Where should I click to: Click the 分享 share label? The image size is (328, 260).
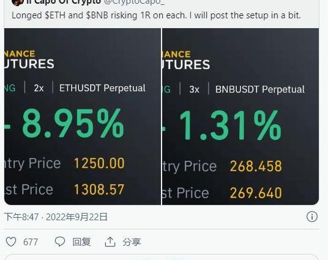132,242
